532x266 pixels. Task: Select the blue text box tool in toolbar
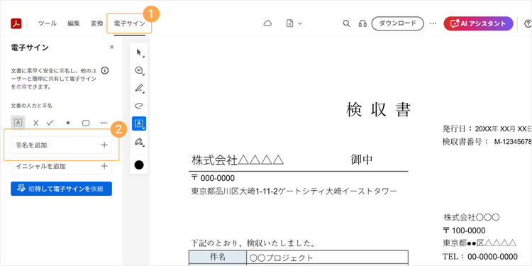[x=139, y=123]
